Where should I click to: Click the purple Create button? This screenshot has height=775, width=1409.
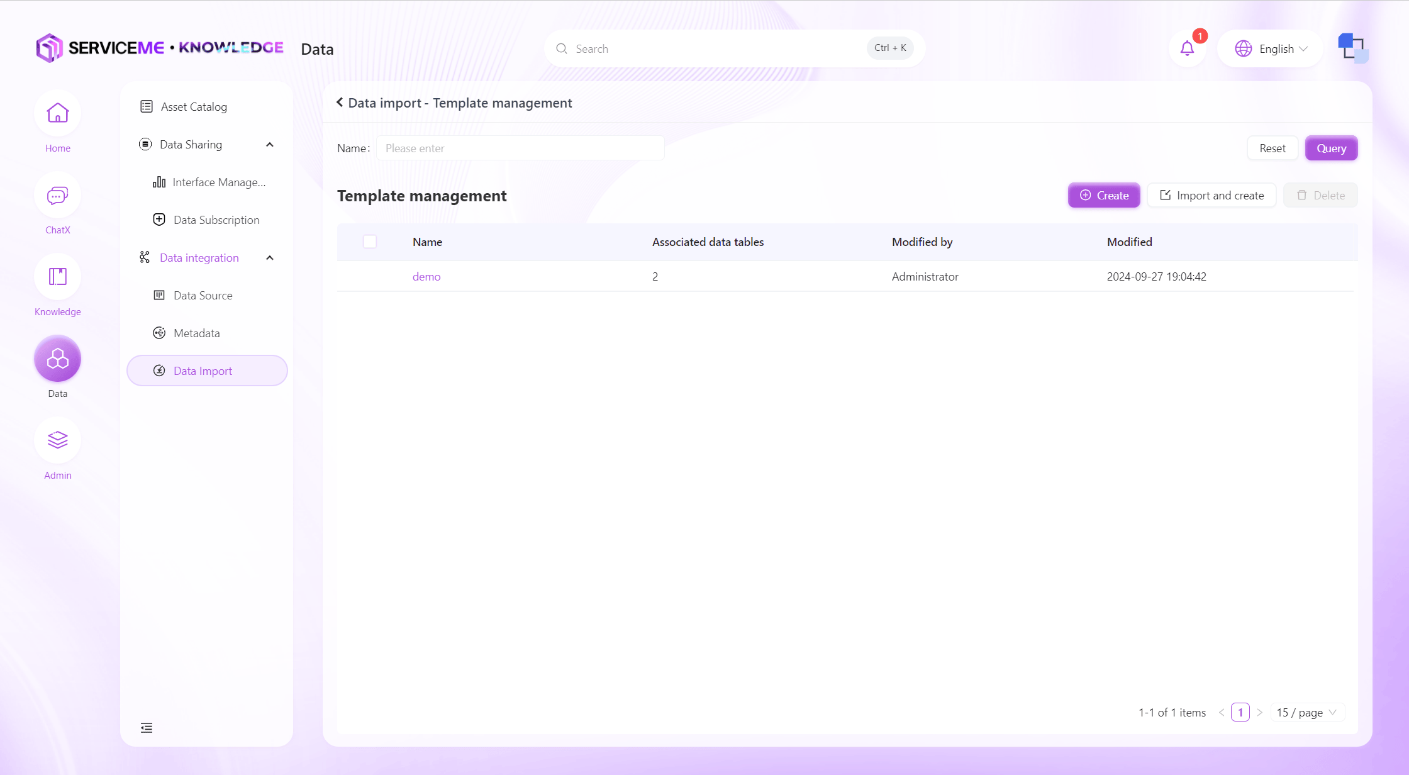(1104, 195)
